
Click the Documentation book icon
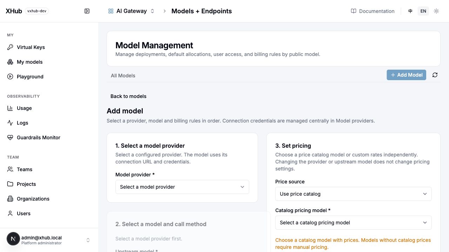tap(354, 11)
